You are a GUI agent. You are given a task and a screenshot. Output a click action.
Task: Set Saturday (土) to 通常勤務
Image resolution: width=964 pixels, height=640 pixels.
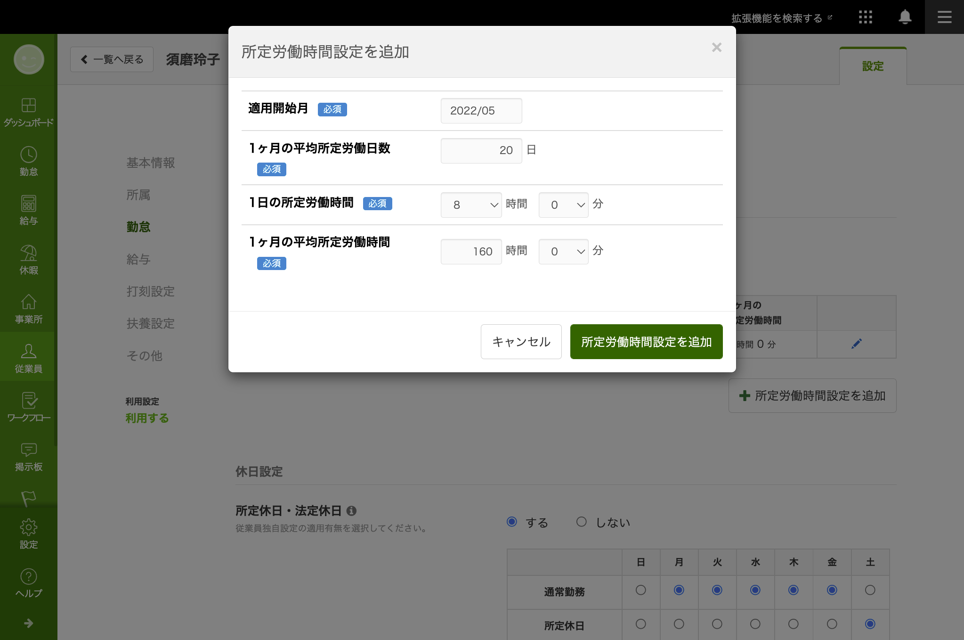click(x=870, y=590)
